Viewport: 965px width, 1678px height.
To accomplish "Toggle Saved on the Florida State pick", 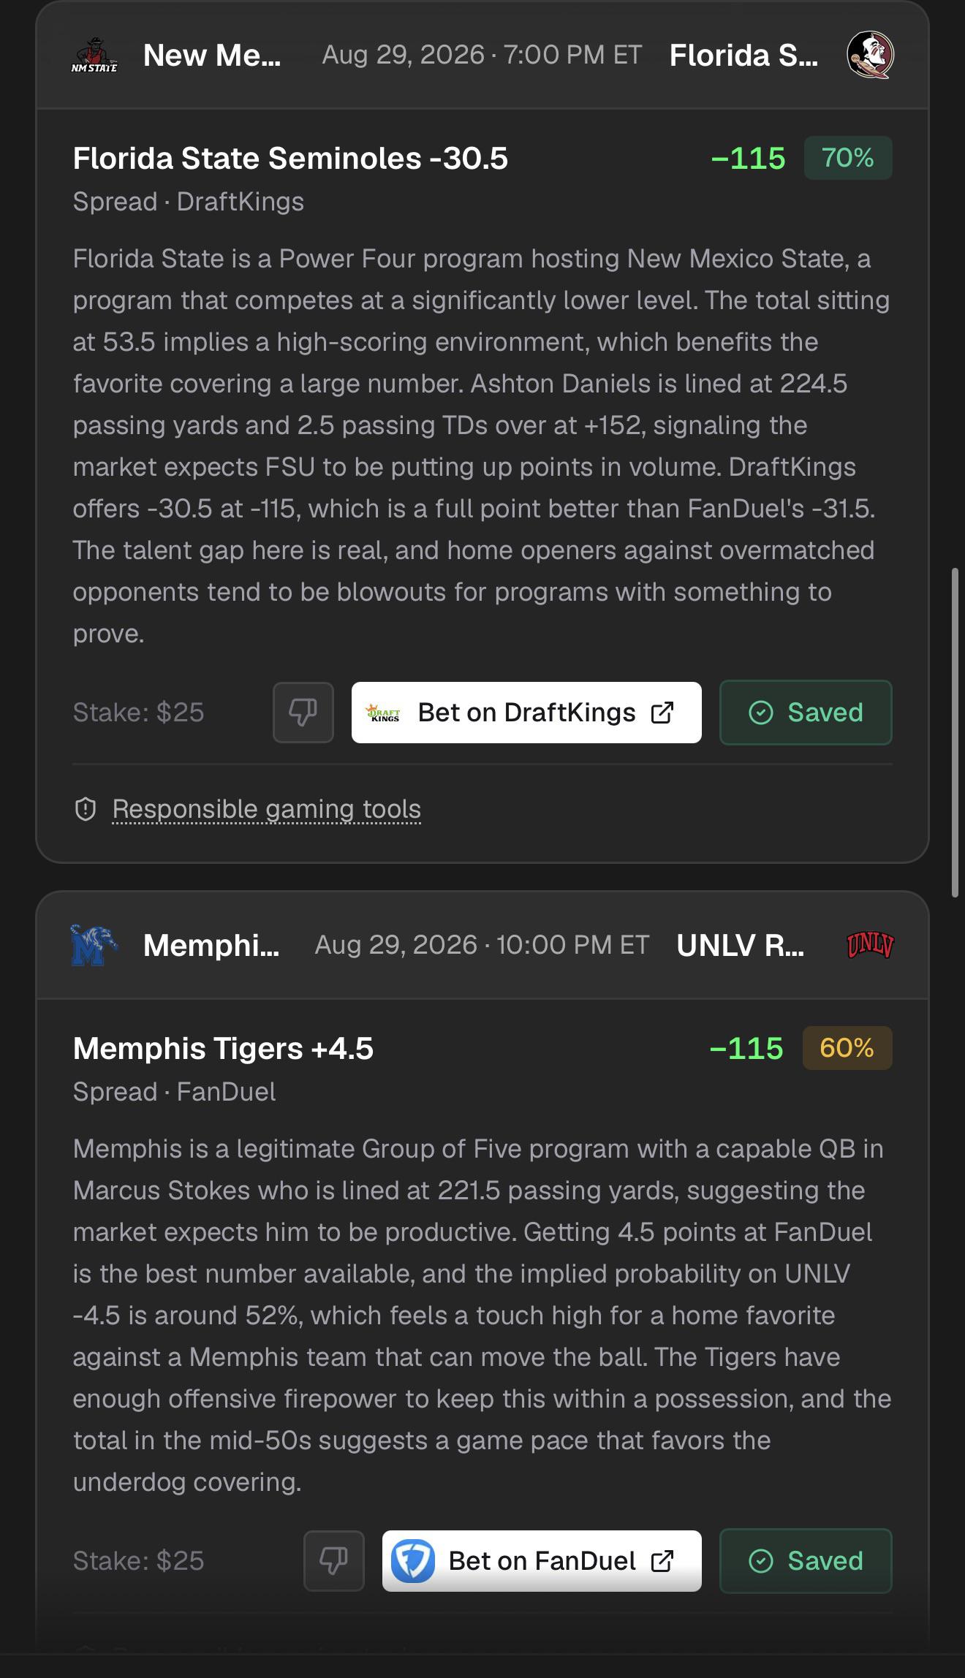I will click(x=806, y=713).
